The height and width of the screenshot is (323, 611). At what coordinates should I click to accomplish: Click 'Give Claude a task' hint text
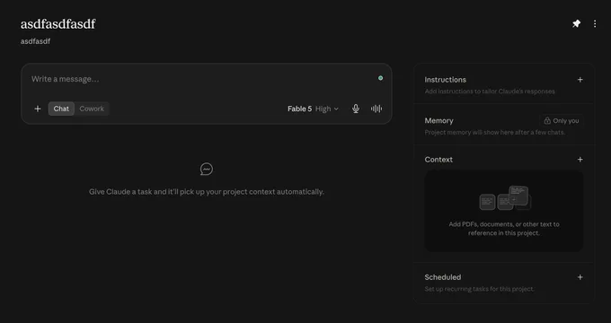[x=206, y=191]
